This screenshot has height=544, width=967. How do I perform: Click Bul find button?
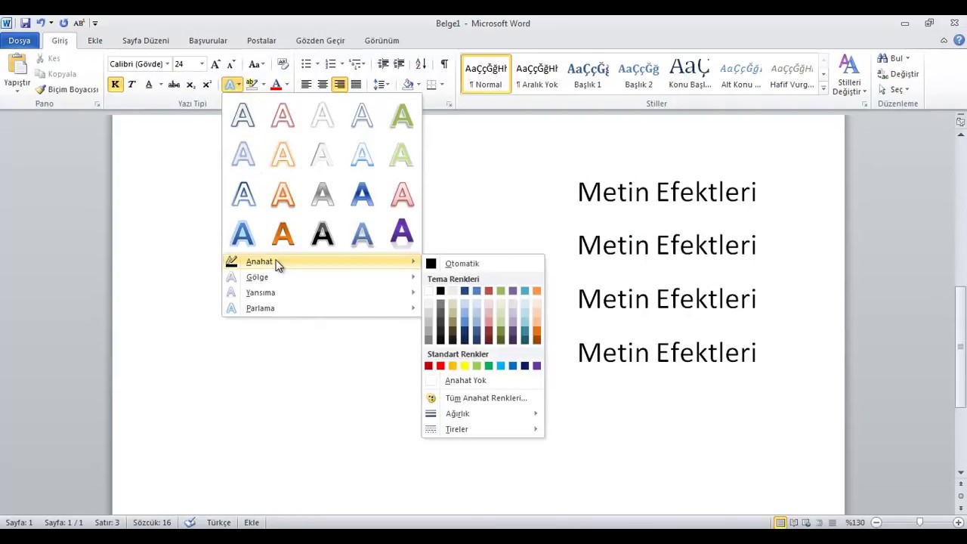point(893,58)
